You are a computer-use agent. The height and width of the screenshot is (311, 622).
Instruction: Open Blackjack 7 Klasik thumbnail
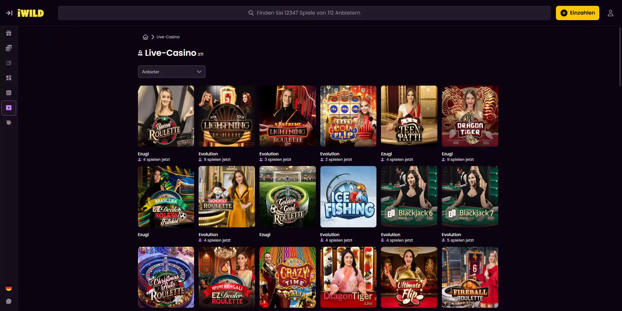pyautogui.click(x=470, y=197)
